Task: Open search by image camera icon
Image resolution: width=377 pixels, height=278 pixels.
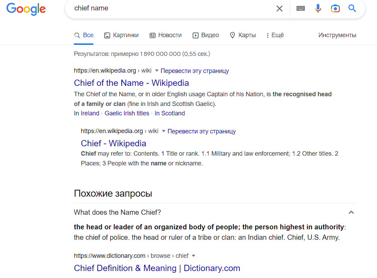Action: tap(335, 9)
